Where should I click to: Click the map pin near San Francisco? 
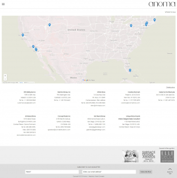(x=23, y=35)
